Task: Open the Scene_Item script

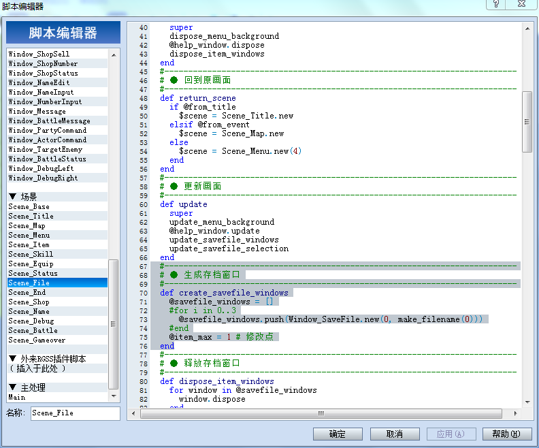Action: coord(57,245)
